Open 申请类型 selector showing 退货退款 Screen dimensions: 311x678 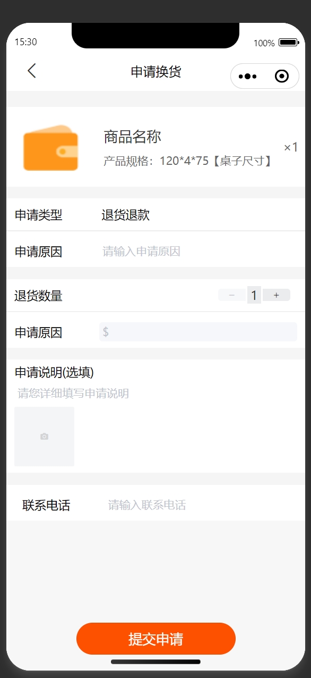pyautogui.click(x=155, y=215)
